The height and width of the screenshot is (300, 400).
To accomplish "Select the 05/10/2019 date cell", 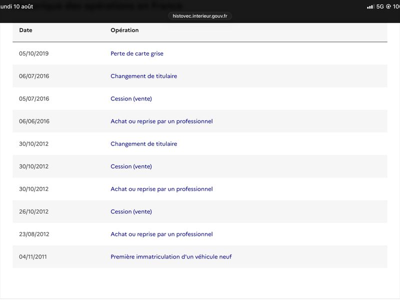I will point(33,53).
